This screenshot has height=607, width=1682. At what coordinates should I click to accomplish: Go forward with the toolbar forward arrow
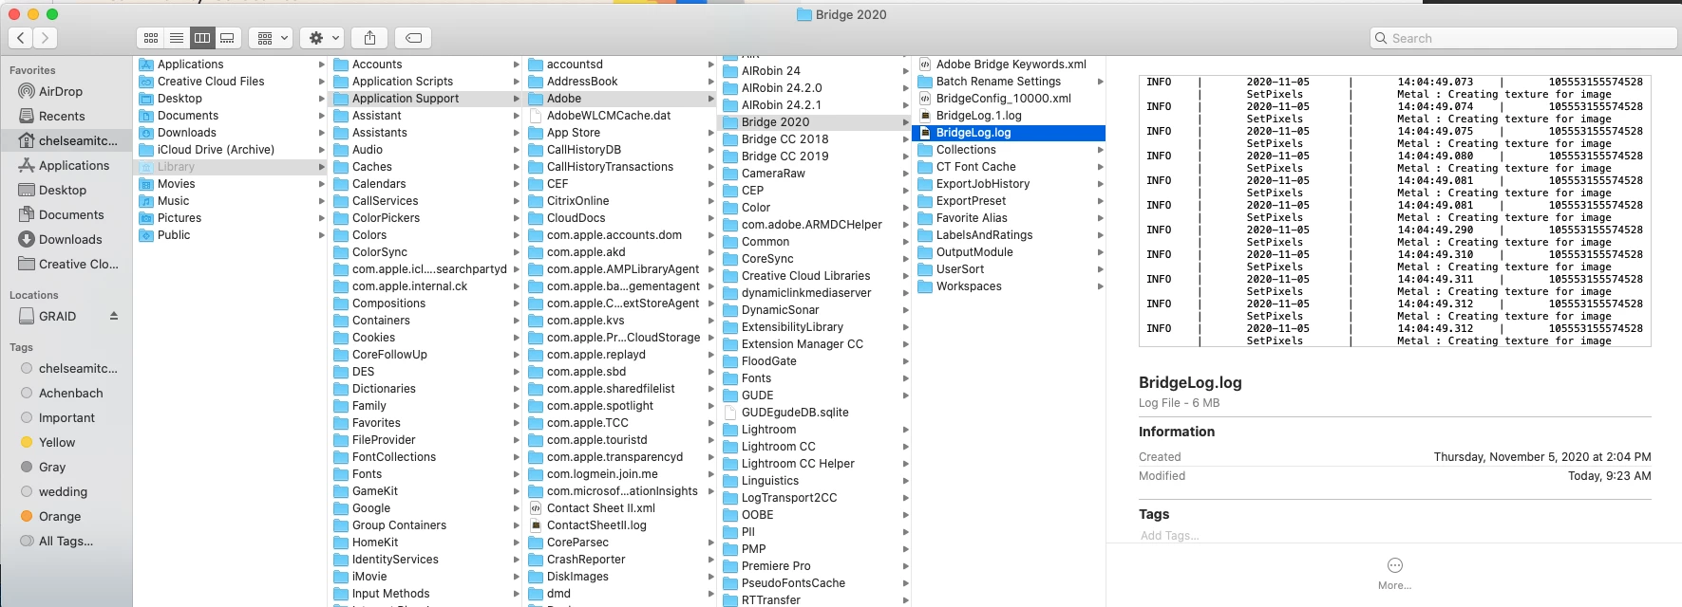point(45,38)
